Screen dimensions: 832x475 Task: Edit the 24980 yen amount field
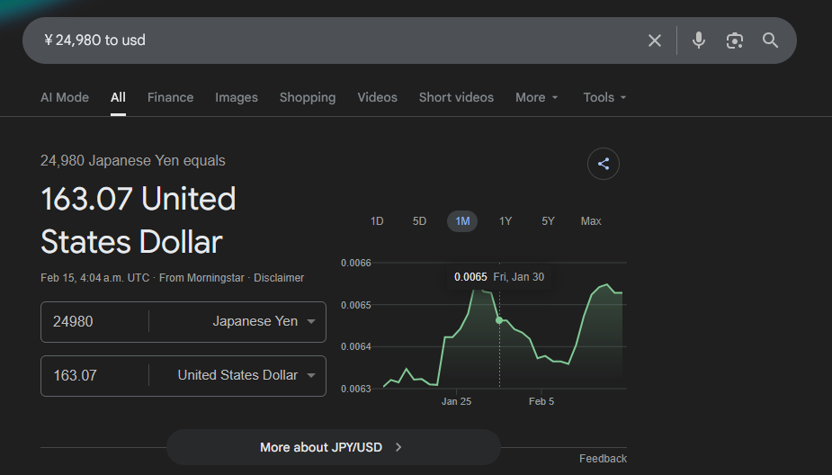(x=95, y=322)
